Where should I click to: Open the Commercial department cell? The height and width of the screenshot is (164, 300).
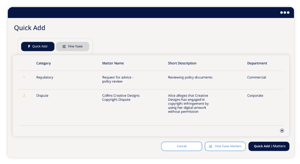256,78
